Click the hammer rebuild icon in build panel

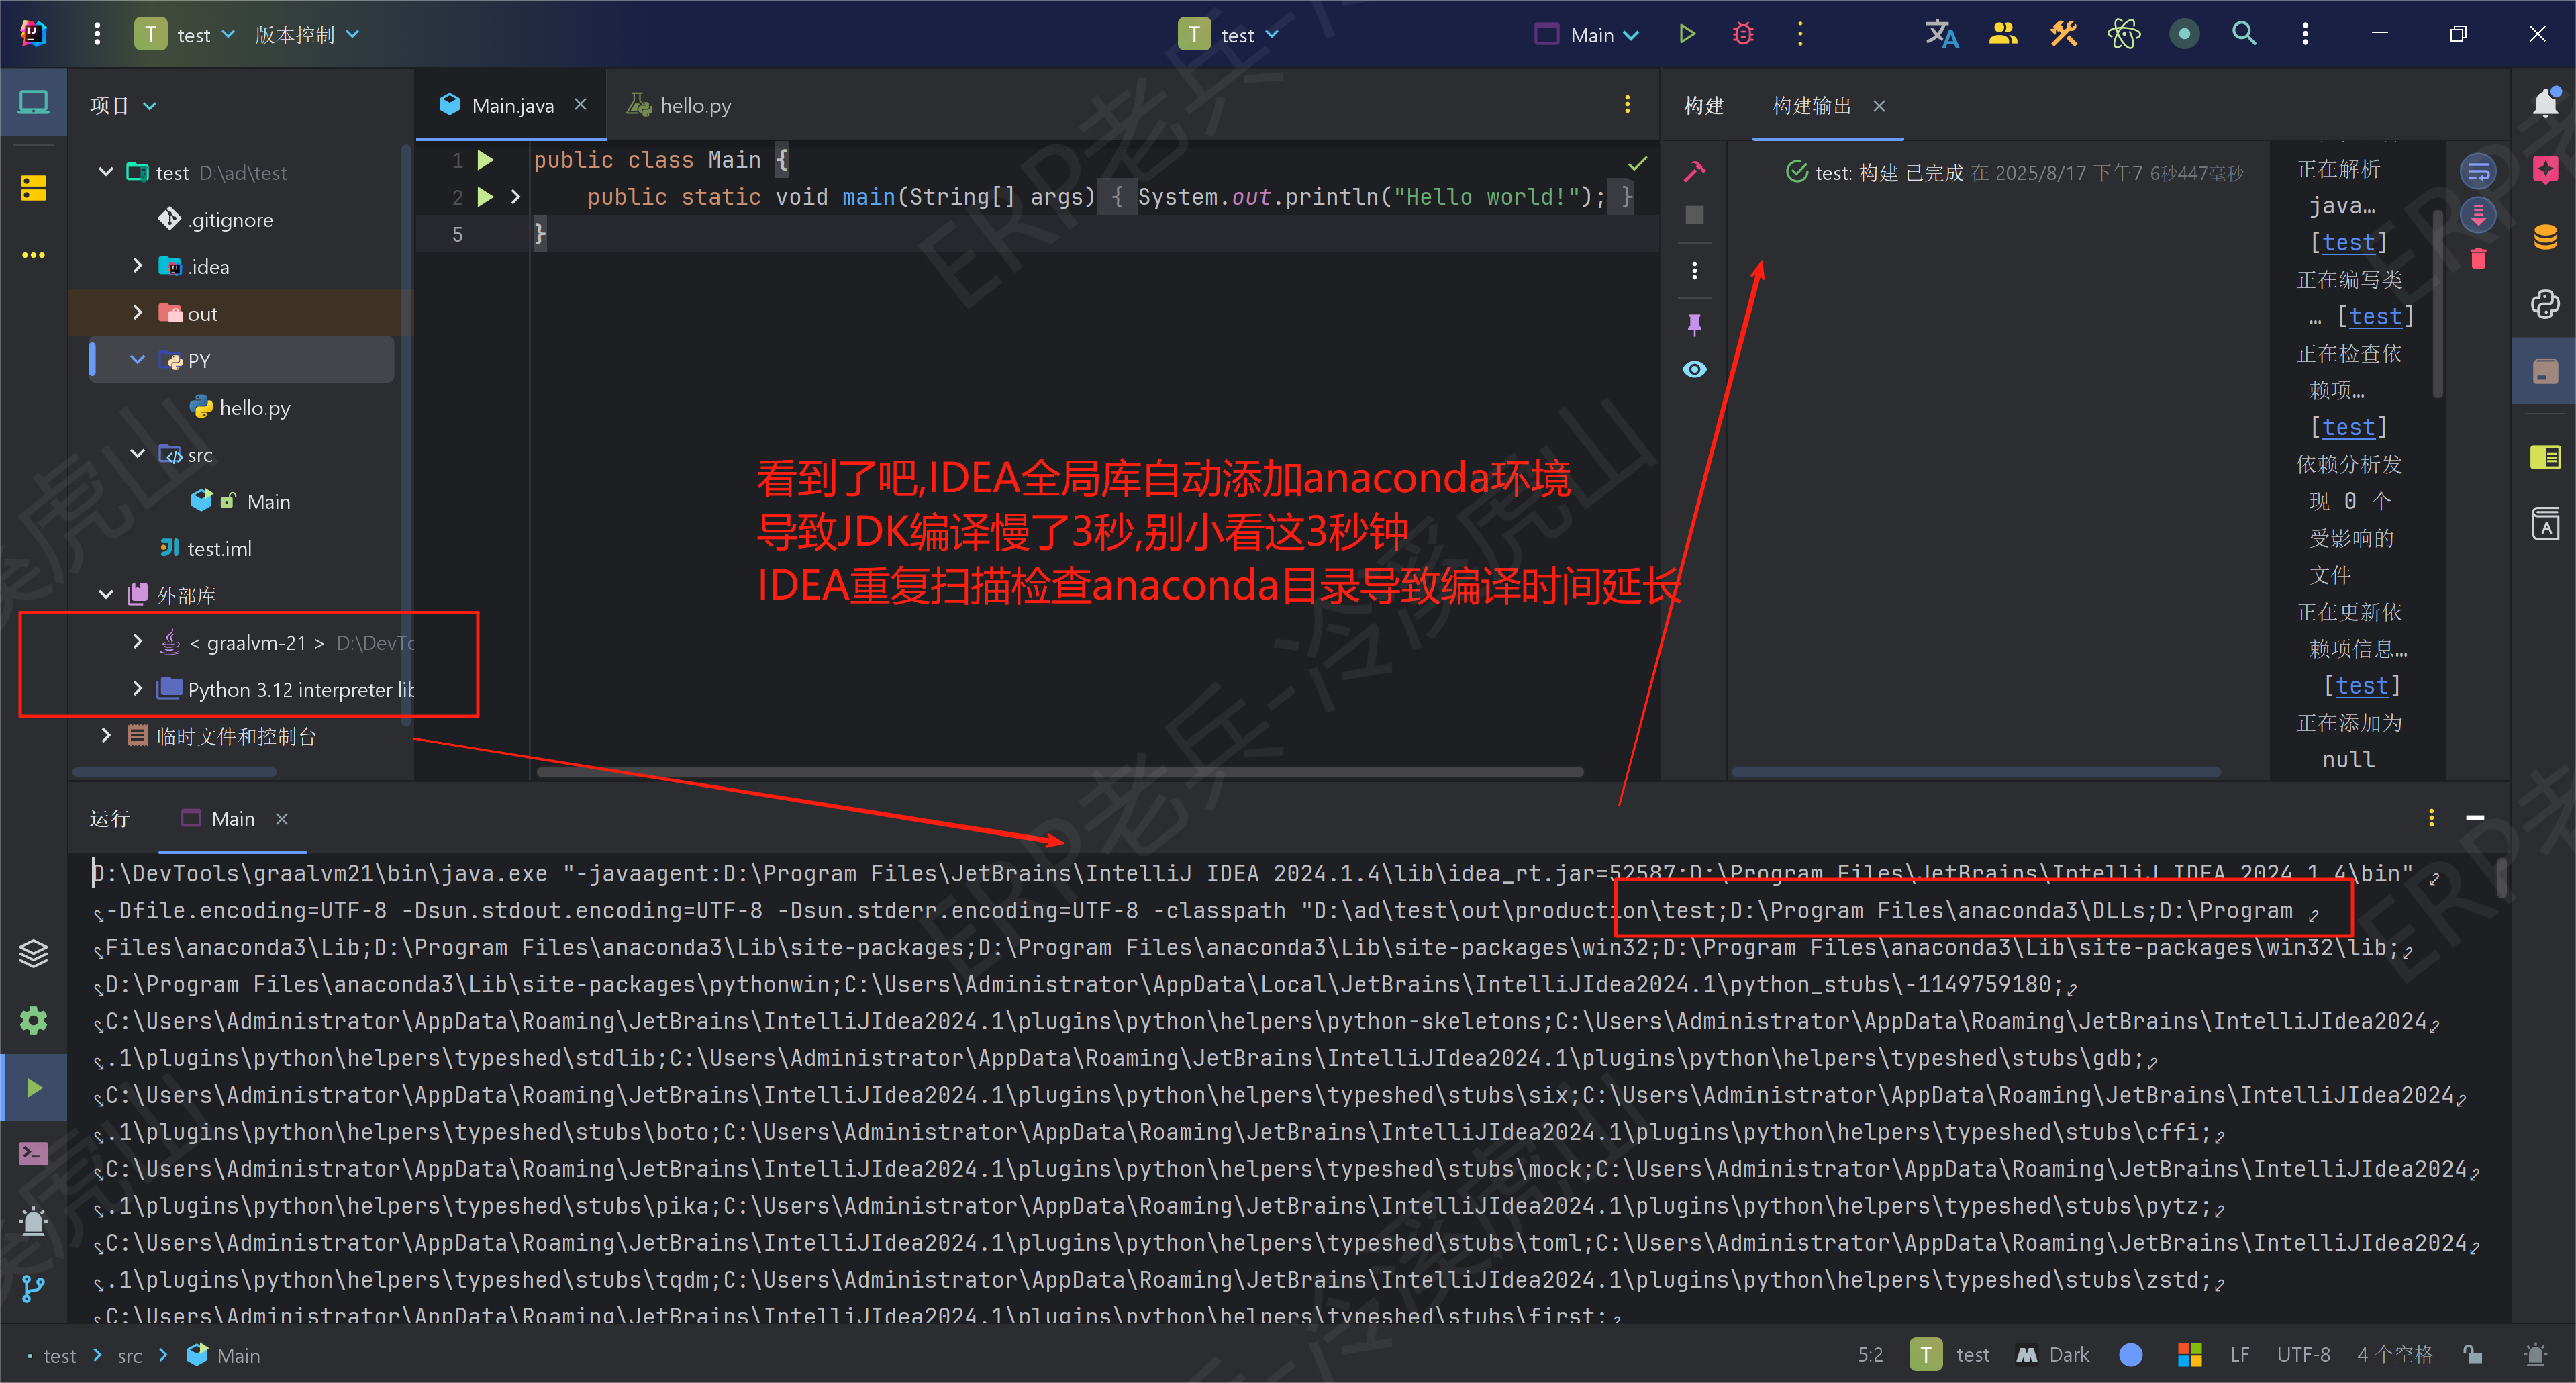1694,171
